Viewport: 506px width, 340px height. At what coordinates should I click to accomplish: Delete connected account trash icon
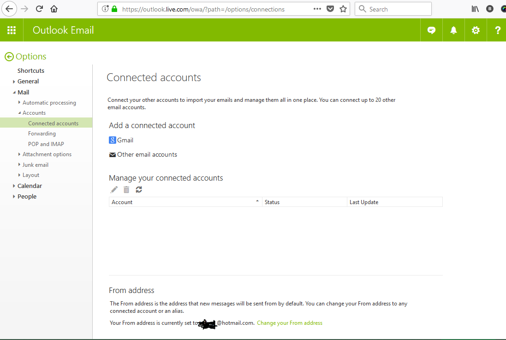(x=126, y=189)
